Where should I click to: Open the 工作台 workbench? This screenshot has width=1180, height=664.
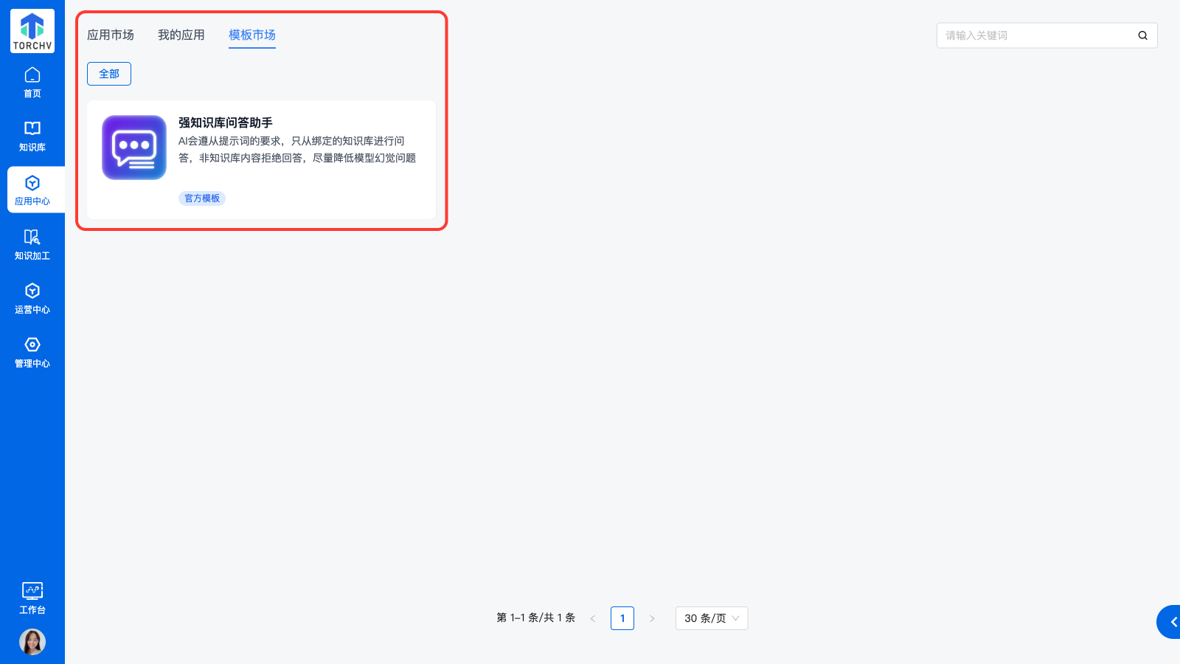coord(32,598)
